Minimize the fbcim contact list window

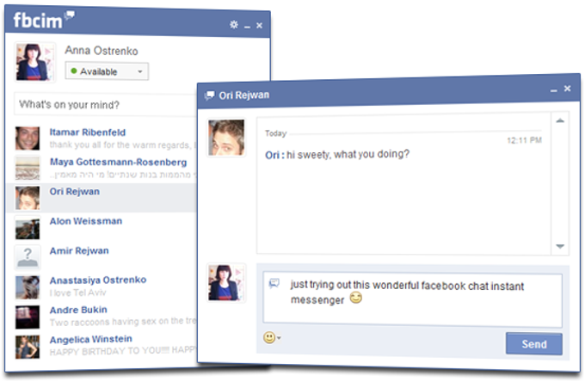pyautogui.click(x=247, y=27)
